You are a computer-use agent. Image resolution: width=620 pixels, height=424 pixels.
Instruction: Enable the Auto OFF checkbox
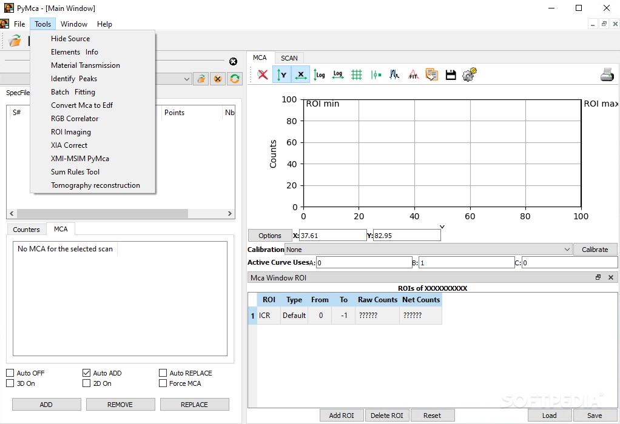pos(10,373)
